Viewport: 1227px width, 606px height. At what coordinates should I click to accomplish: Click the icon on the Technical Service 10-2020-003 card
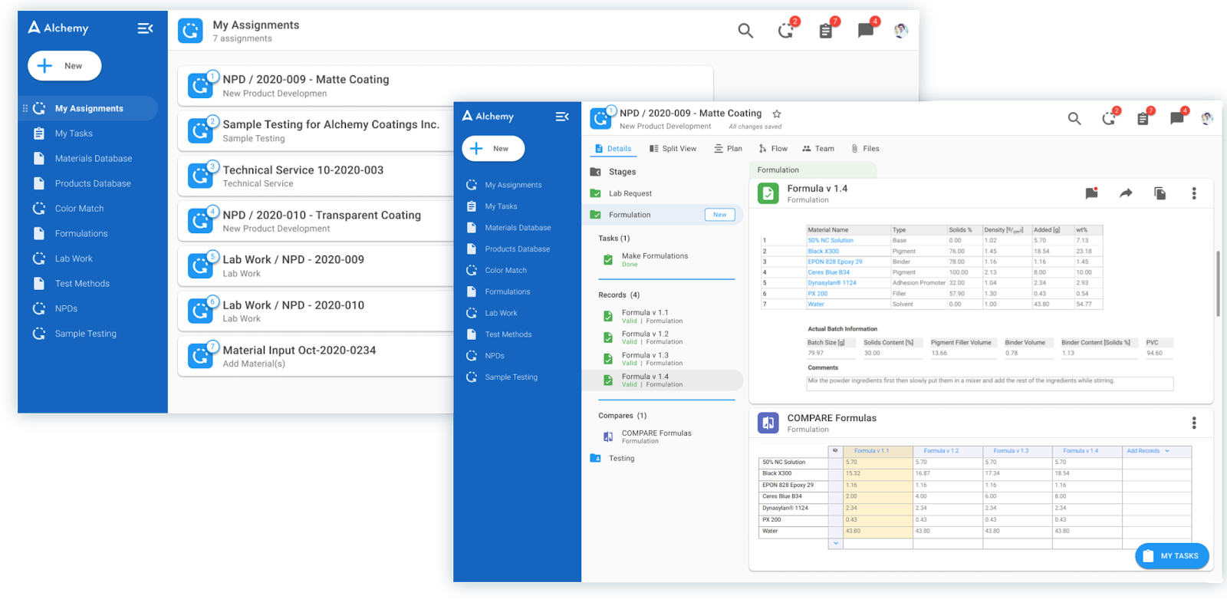[x=200, y=176]
